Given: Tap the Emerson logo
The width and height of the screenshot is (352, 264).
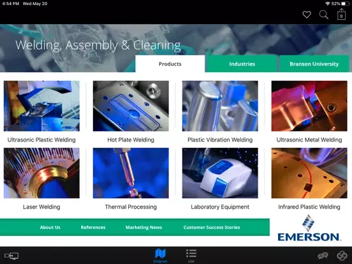Looking at the screenshot, I should pos(309,228).
